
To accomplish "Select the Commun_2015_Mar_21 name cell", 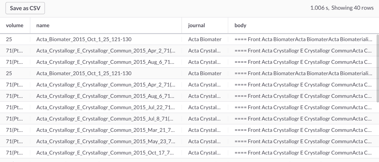I will (x=106, y=130).
